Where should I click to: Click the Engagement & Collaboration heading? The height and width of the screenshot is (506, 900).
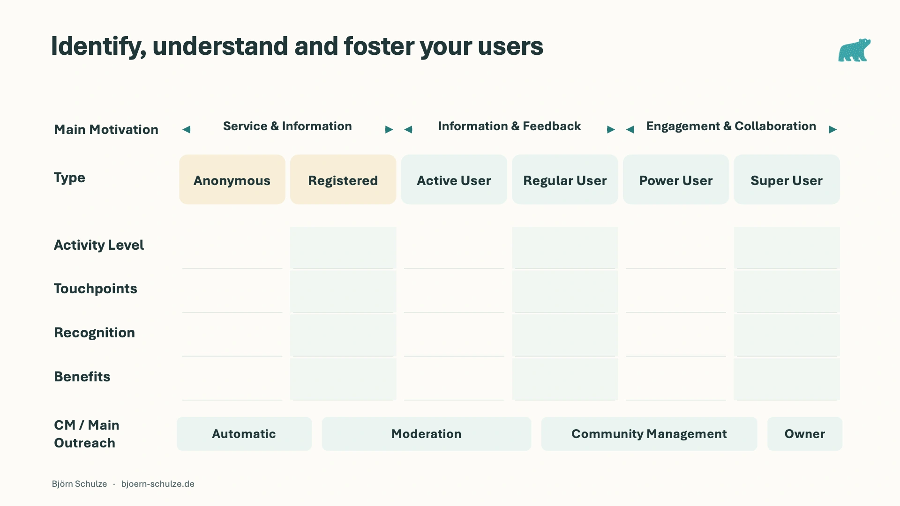[731, 126]
